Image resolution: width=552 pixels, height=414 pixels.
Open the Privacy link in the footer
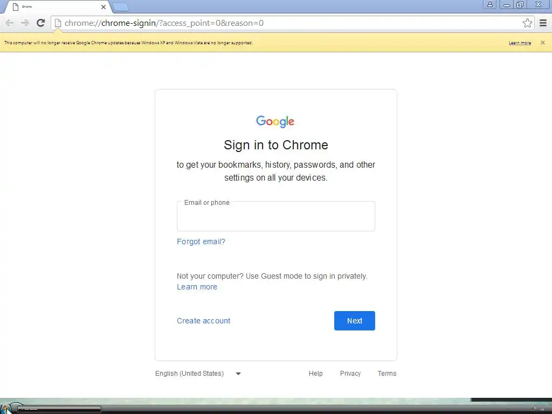(x=350, y=374)
